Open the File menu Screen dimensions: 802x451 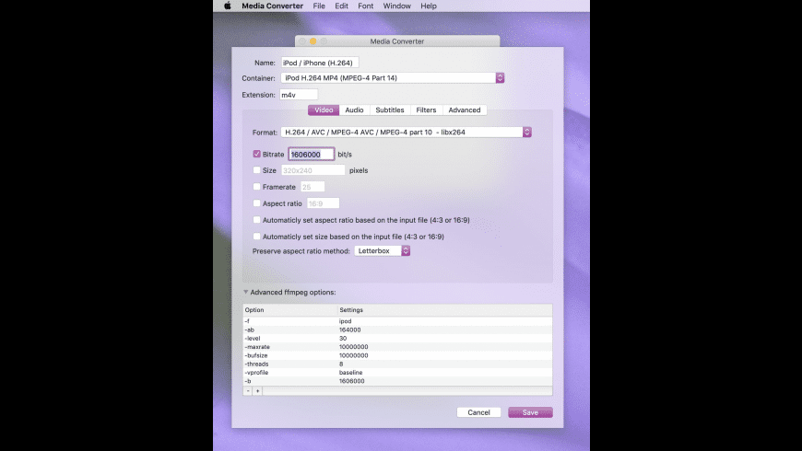point(319,6)
